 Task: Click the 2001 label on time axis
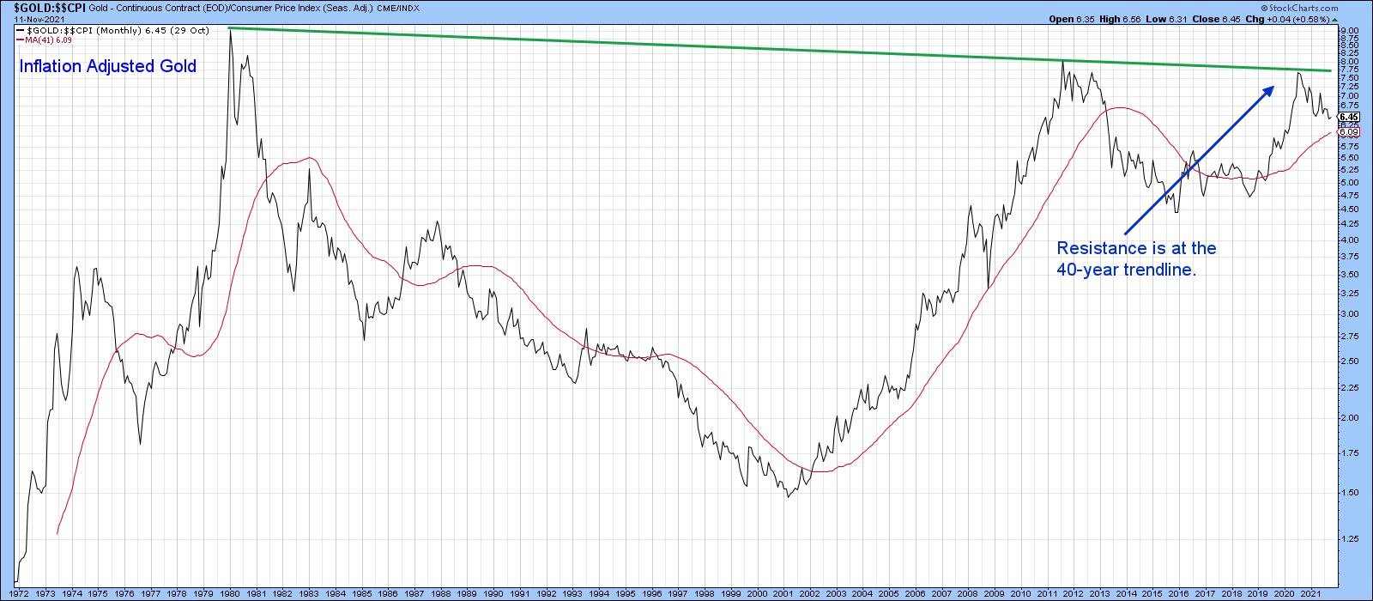(783, 593)
